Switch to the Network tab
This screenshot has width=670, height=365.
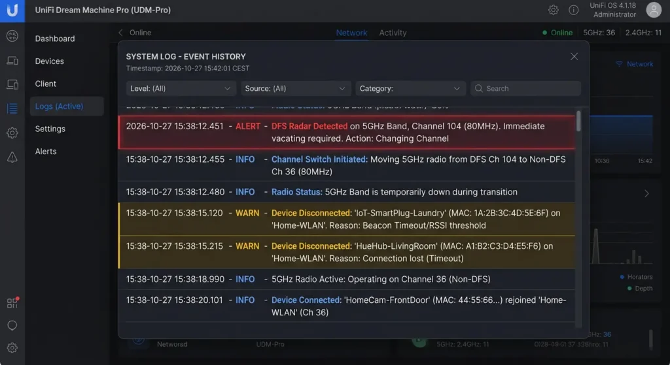351,33
